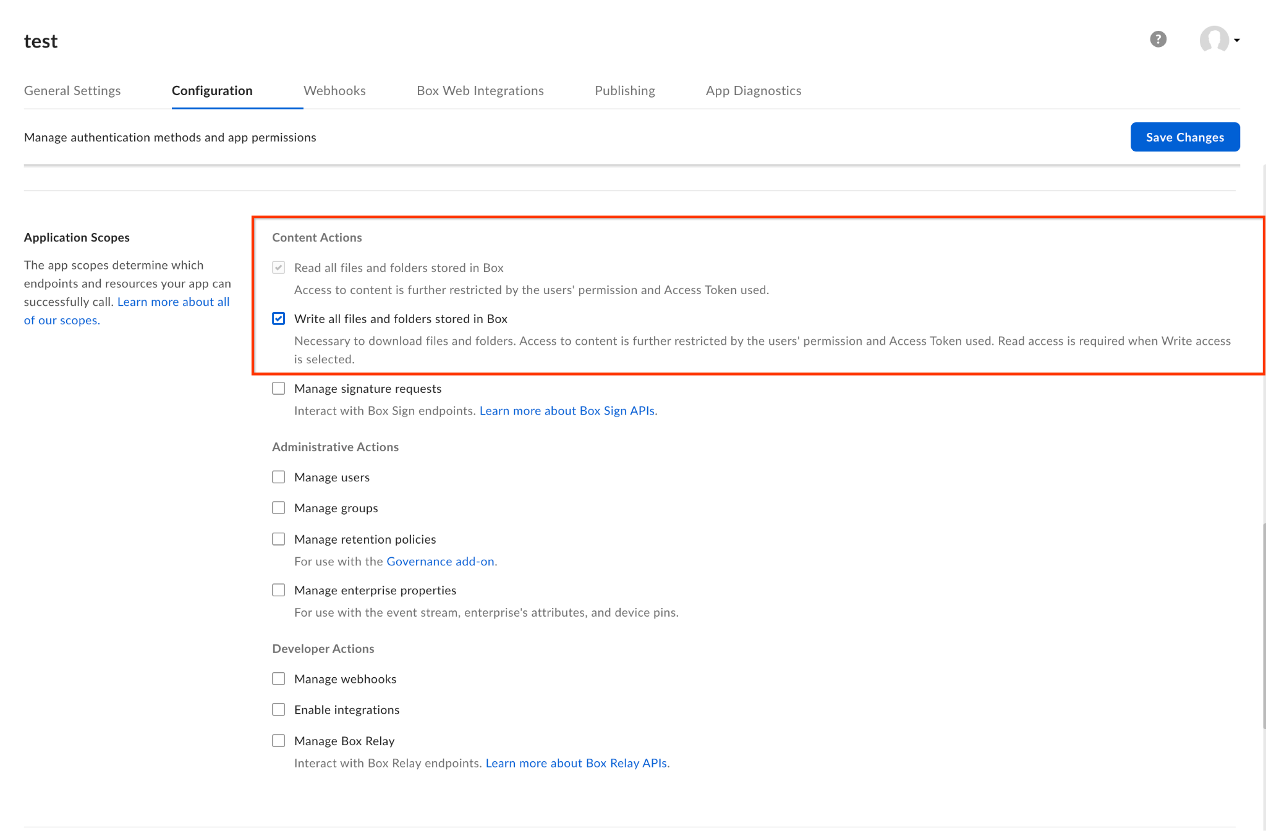Follow the Governance add-on link
The width and height of the screenshot is (1266, 831).
(440, 562)
